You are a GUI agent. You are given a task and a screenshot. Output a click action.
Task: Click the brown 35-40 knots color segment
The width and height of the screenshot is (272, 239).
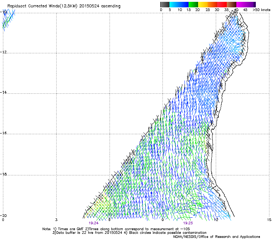tap(232, 4)
